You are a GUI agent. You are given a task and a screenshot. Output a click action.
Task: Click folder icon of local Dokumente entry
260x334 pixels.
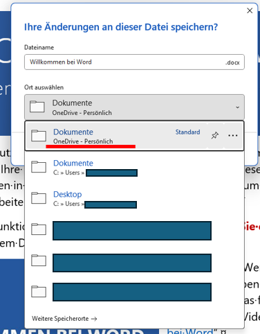(39, 167)
